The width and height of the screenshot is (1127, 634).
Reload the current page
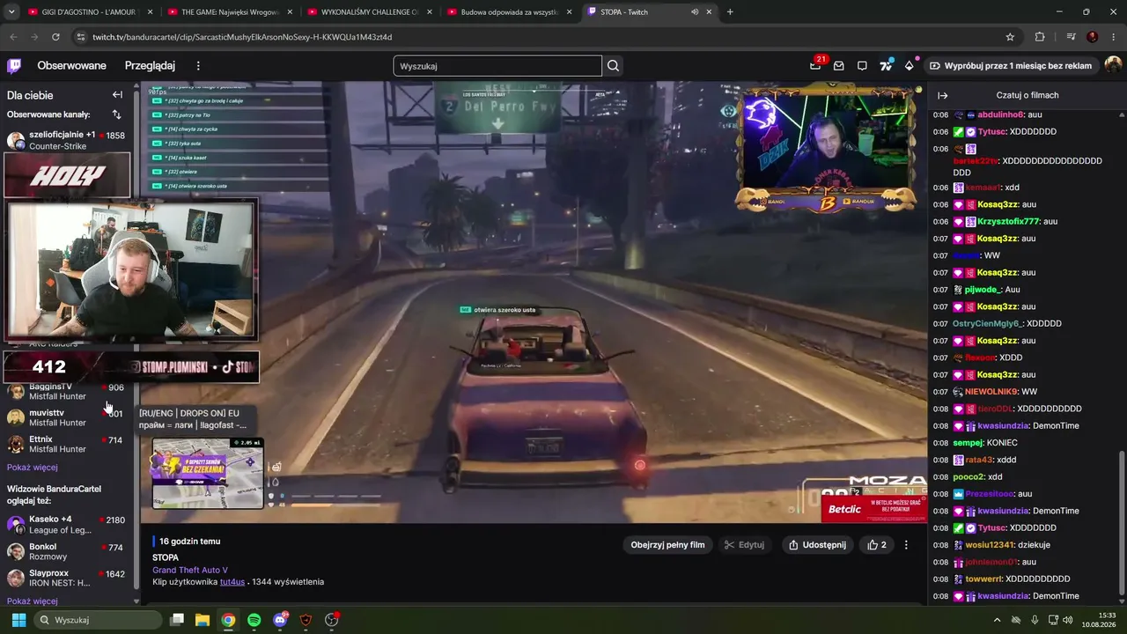pos(55,37)
